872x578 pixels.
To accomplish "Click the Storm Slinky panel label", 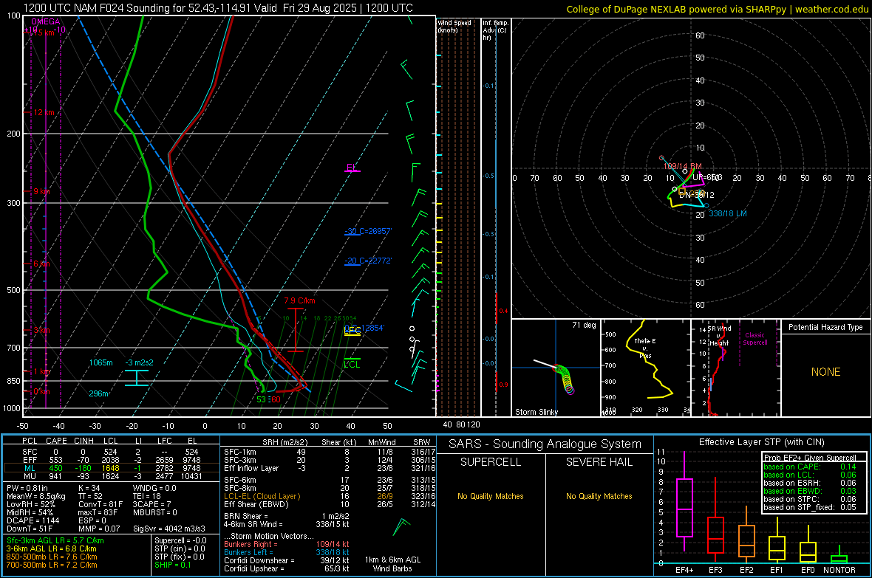I will tap(537, 412).
